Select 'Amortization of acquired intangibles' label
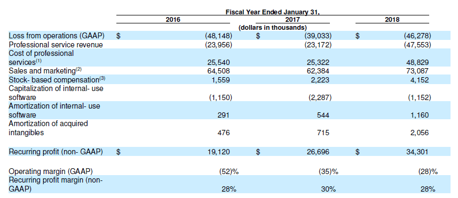This screenshot has width=458, height=198. click(x=48, y=128)
